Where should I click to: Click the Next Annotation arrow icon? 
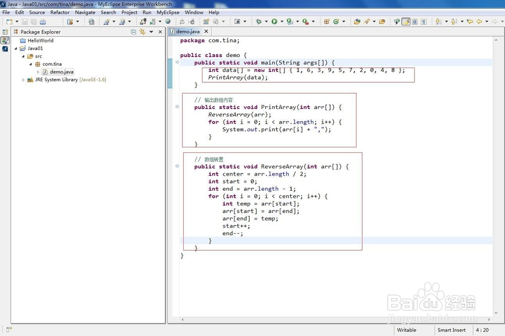point(438,22)
